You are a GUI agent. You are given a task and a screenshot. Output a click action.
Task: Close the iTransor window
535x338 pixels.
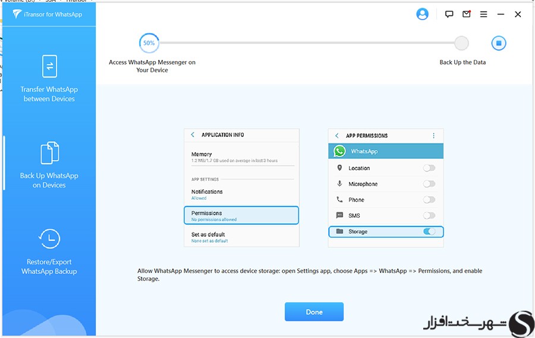518,14
